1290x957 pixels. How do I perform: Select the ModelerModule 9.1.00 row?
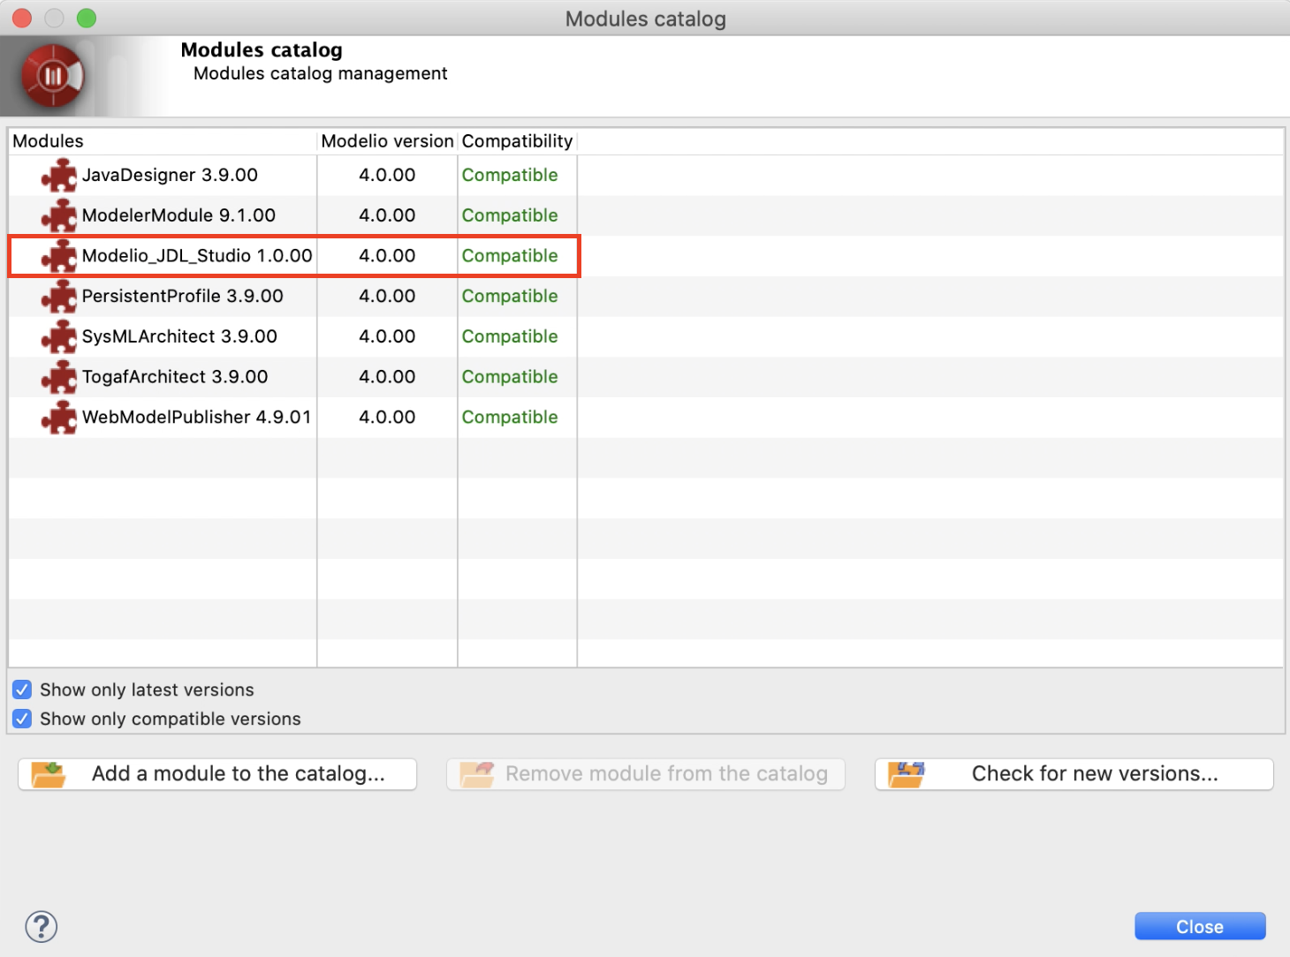click(x=646, y=215)
